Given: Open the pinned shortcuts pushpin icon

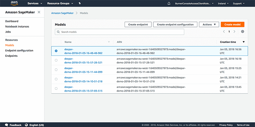Looking at the screenshot, I should coord(80,3).
